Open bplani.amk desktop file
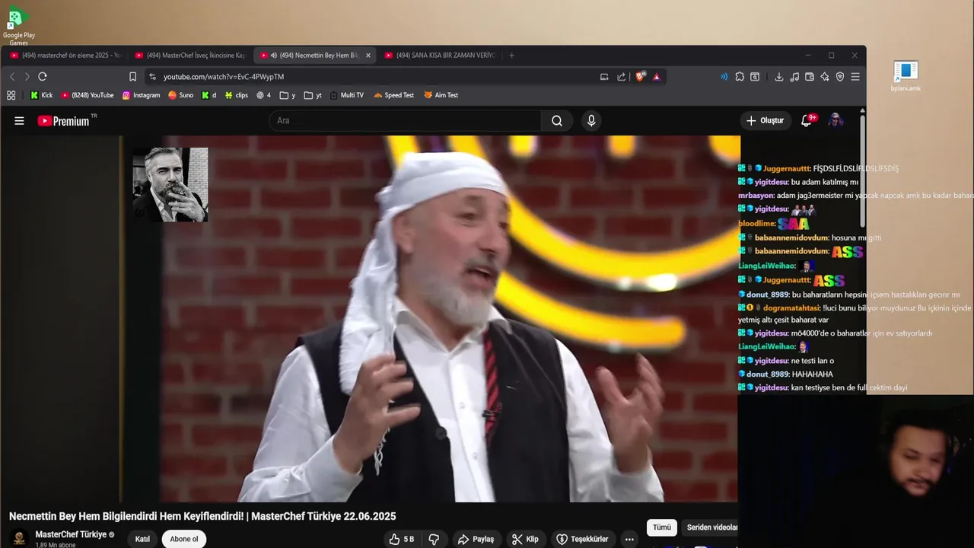Viewport: 974px width, 548px height. tap(906, 76)
